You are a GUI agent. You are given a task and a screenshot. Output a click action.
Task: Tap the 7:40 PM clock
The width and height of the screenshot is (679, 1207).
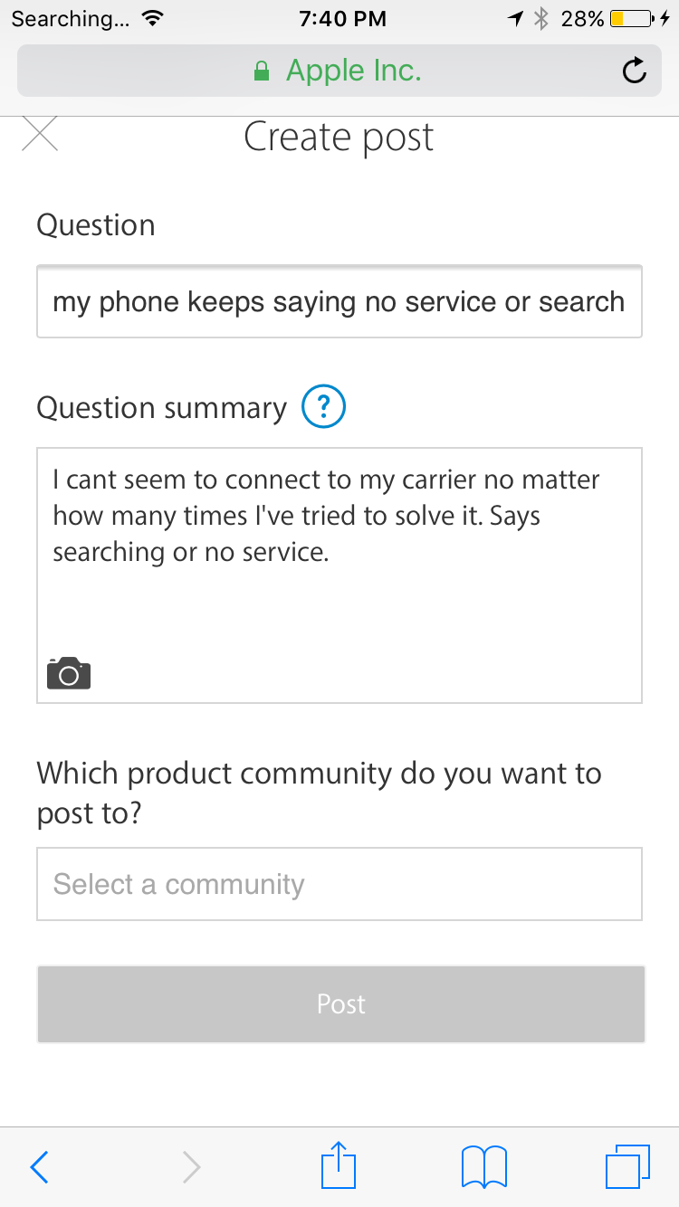[341, 18]
